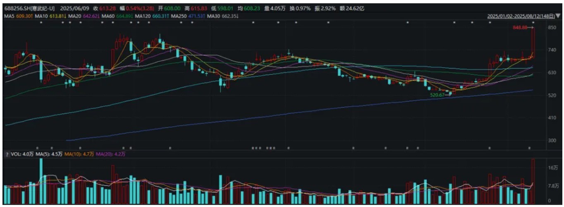Select the 848.88 high price marker
564x207 pixels.
pos(520,28)
